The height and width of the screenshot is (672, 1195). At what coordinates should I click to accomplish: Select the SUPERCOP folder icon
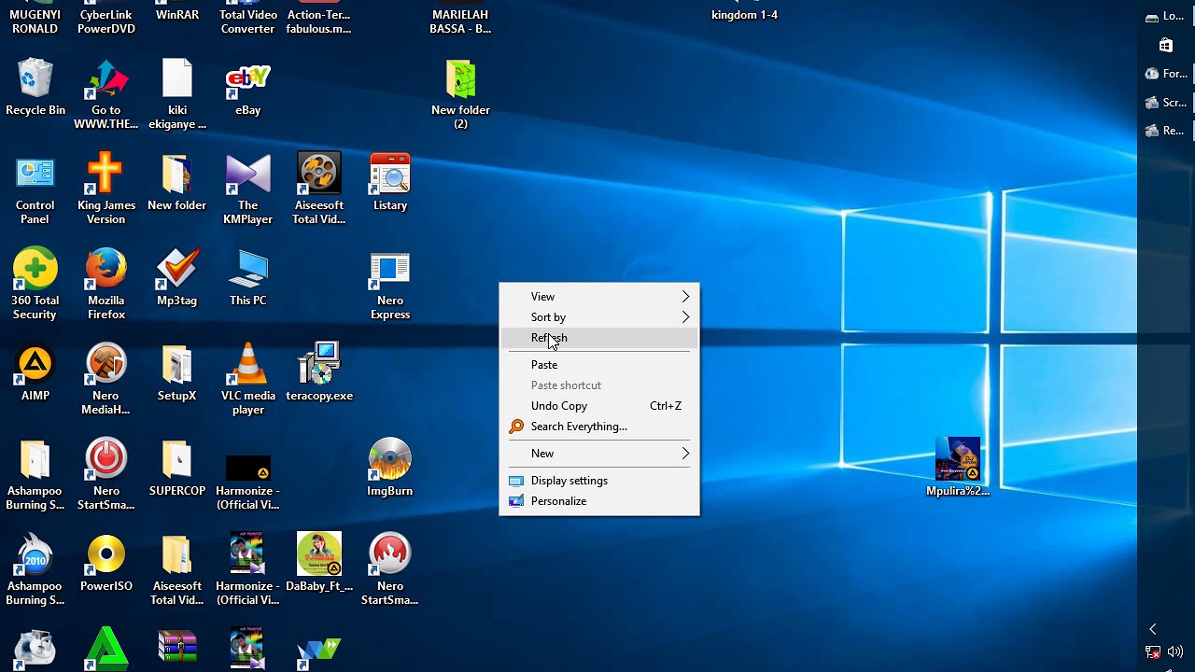176,459
